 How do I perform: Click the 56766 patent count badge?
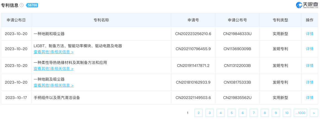click(32, 5)
